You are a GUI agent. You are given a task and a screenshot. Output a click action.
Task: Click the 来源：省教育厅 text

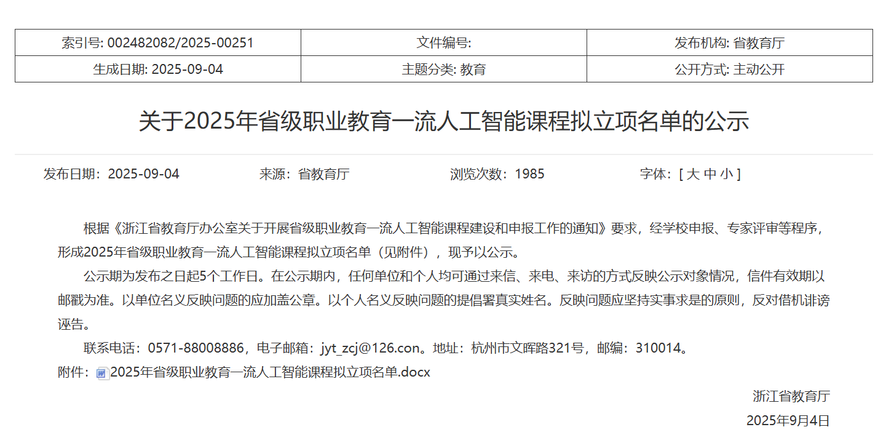click(x=304, y=174)
